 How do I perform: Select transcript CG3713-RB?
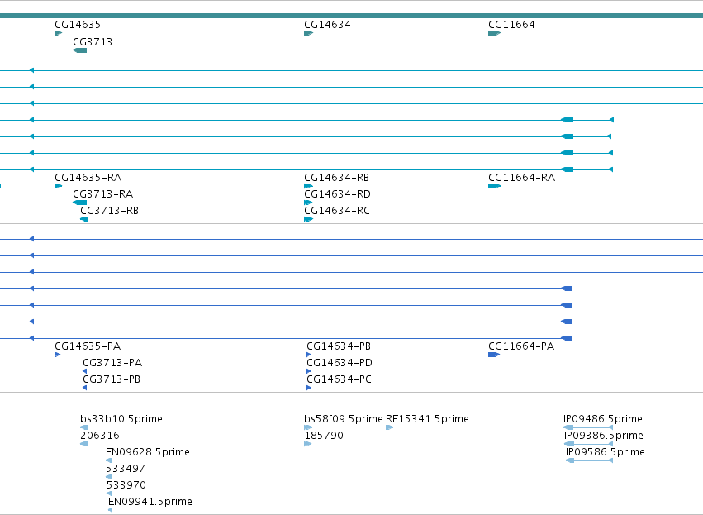pyautogui.click(x=109, y=211)
